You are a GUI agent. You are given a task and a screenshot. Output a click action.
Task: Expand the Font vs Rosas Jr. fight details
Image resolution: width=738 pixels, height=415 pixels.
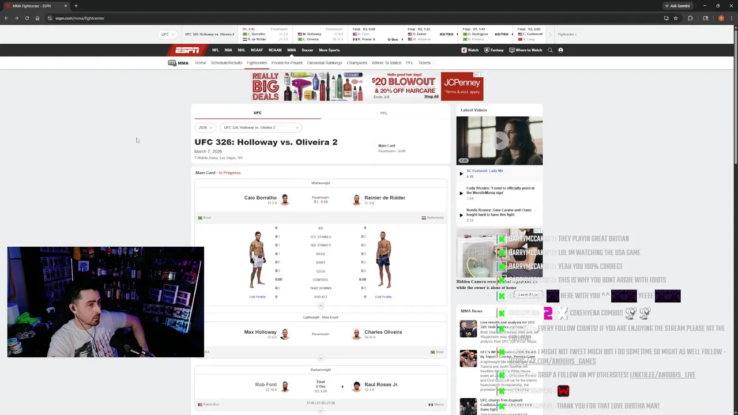(321, 411)
